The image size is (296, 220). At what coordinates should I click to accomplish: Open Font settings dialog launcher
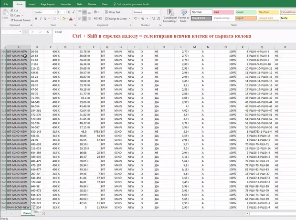pos(75,25)
